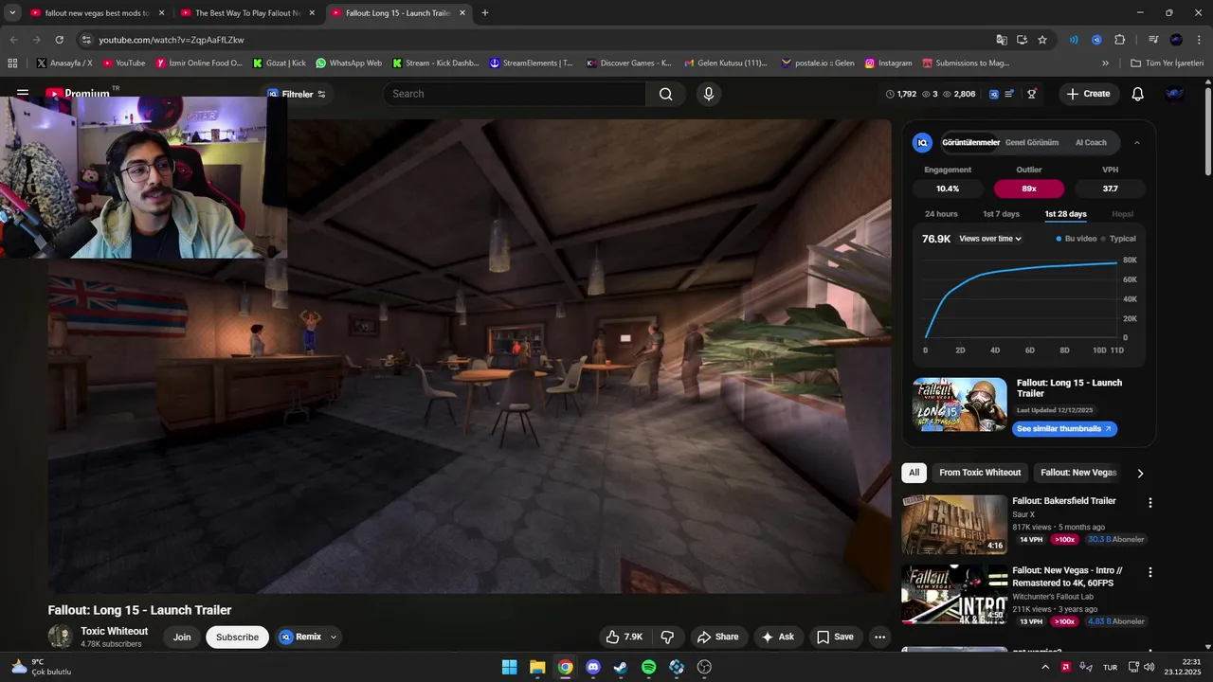The height and width of the screenshot is (682, 1213).
Task: Like the video with 7.9K likes
Action: (625, 637)
